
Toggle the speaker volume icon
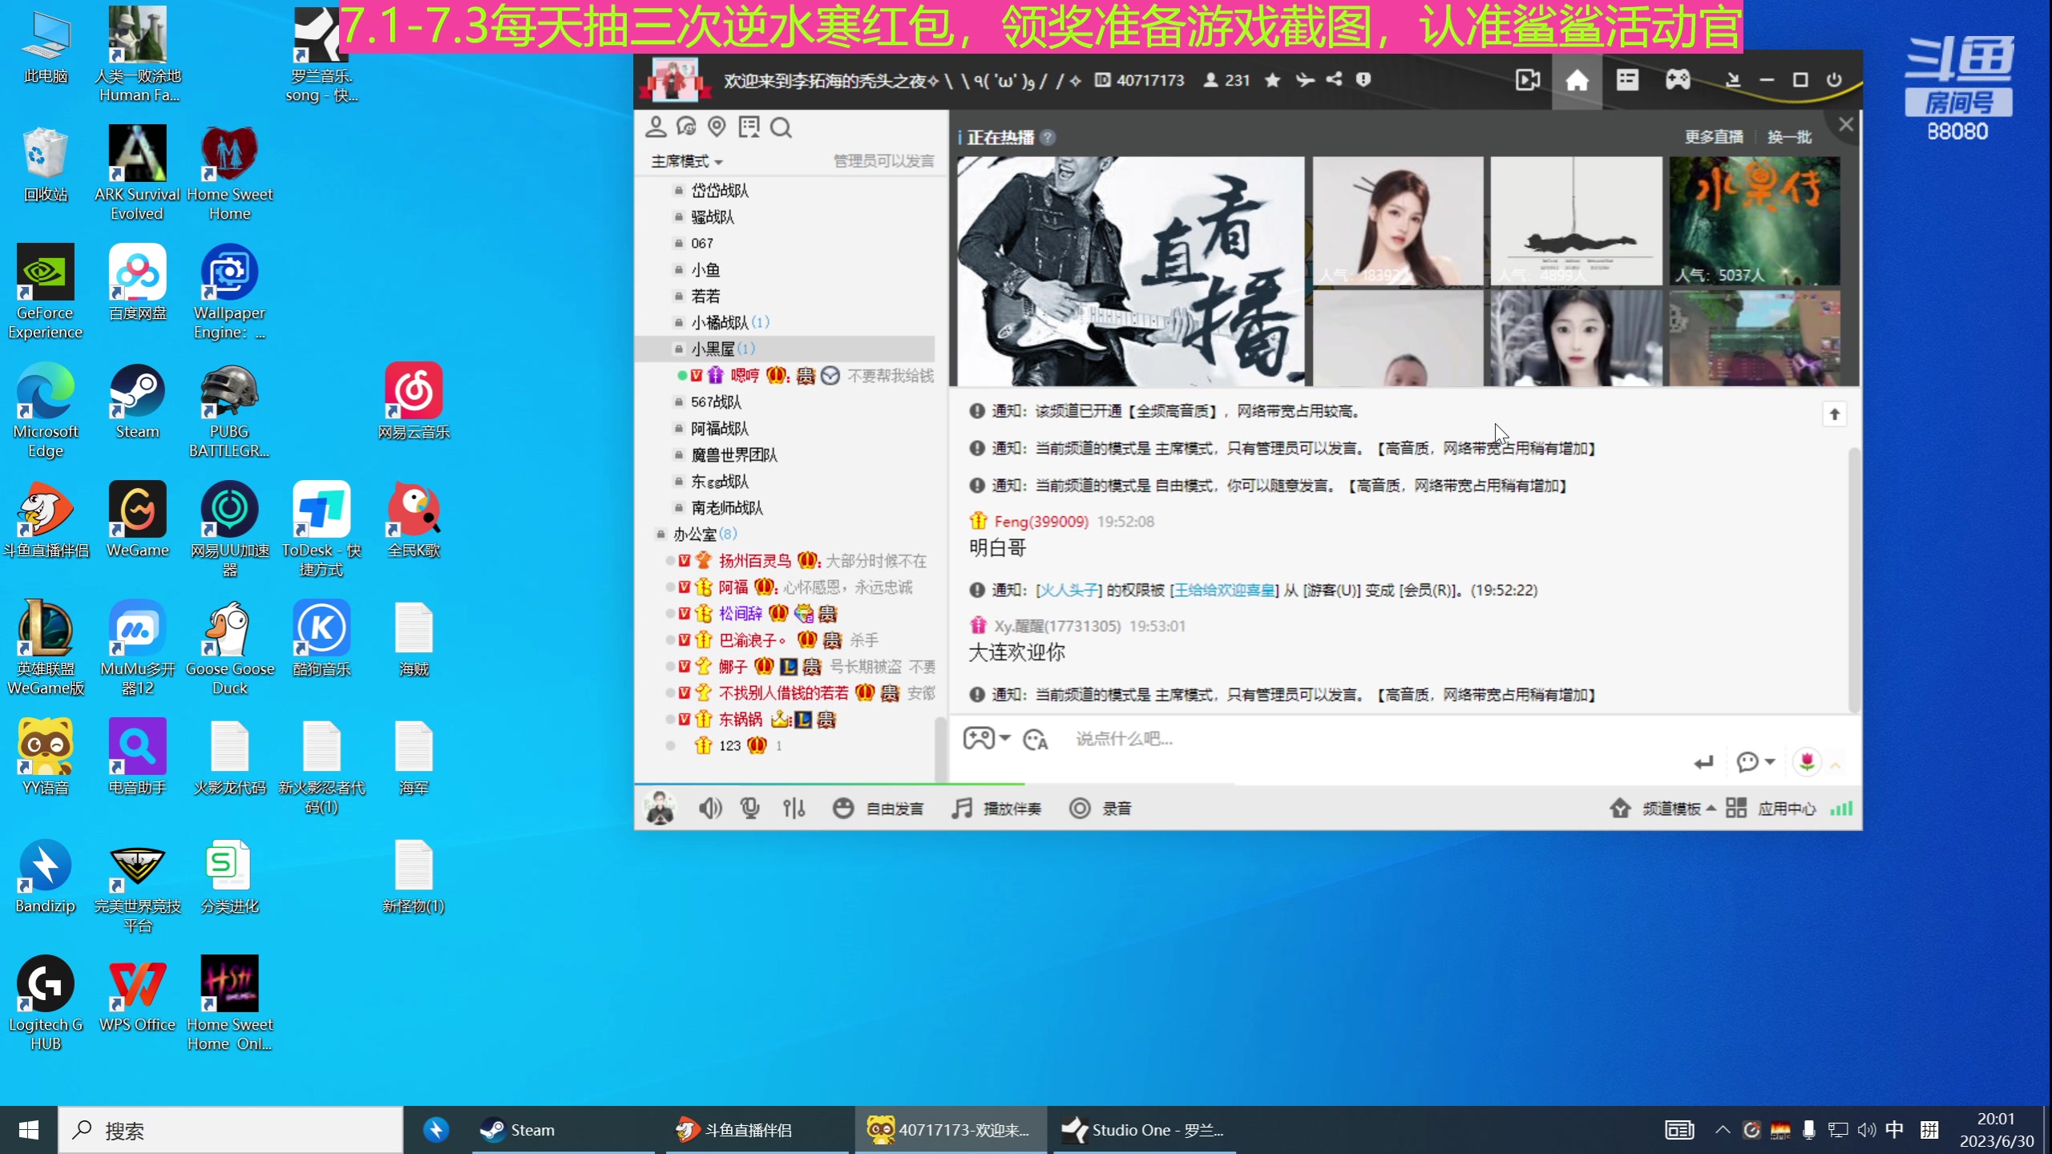click(709, 808)
